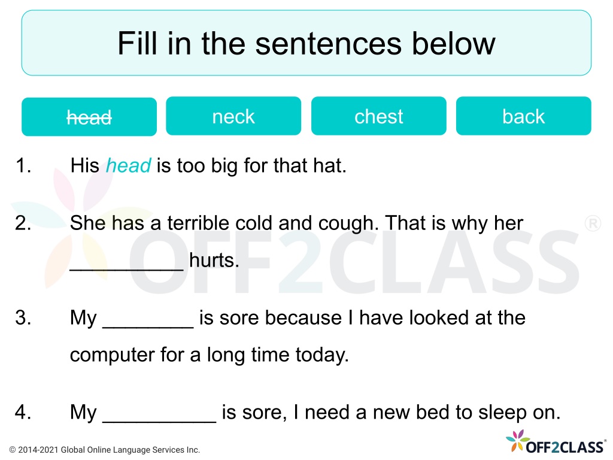Click the number 3 list marker
Screen dimensions: 613x460
[x=23, y=317]
